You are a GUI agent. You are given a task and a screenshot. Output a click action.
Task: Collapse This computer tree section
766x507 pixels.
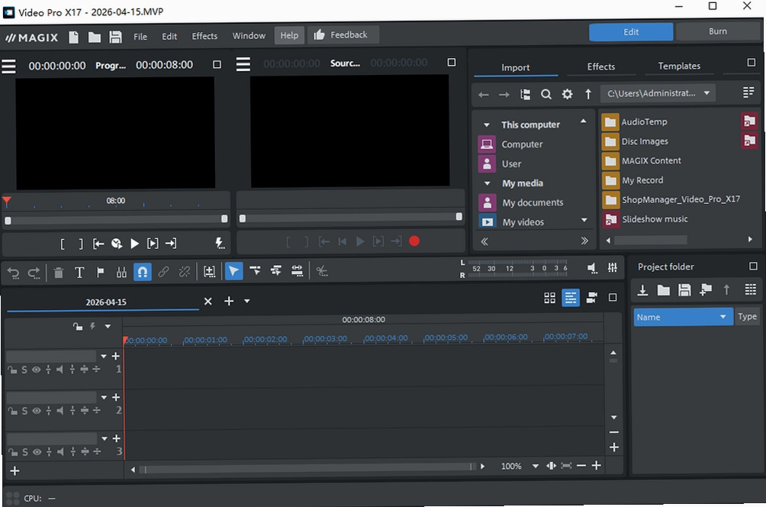click(487, 125)
